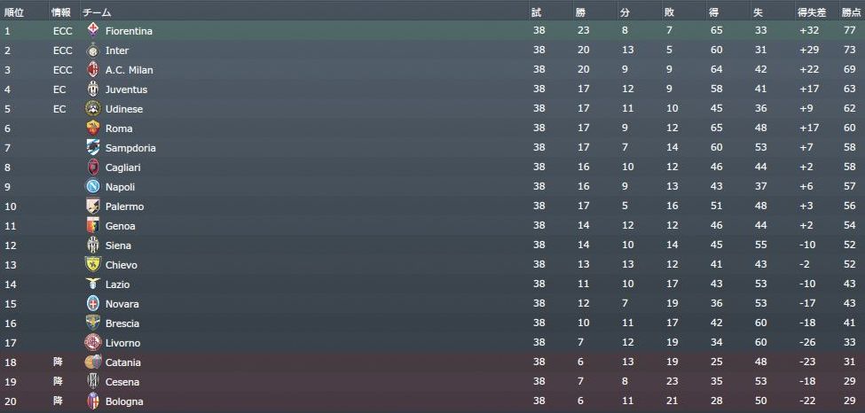Open Sampdoria team page link
The image size is (865, 413).
point(130,148)
